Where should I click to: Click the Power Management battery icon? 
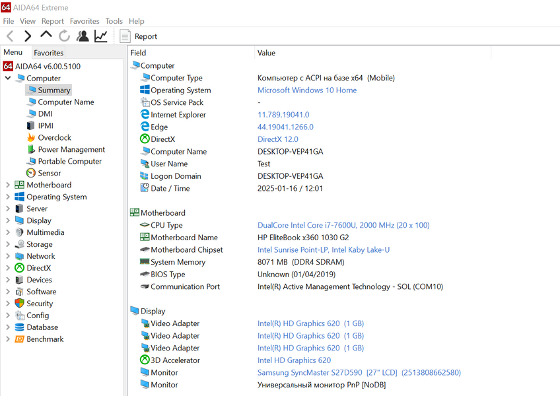[x=32, y=149]
